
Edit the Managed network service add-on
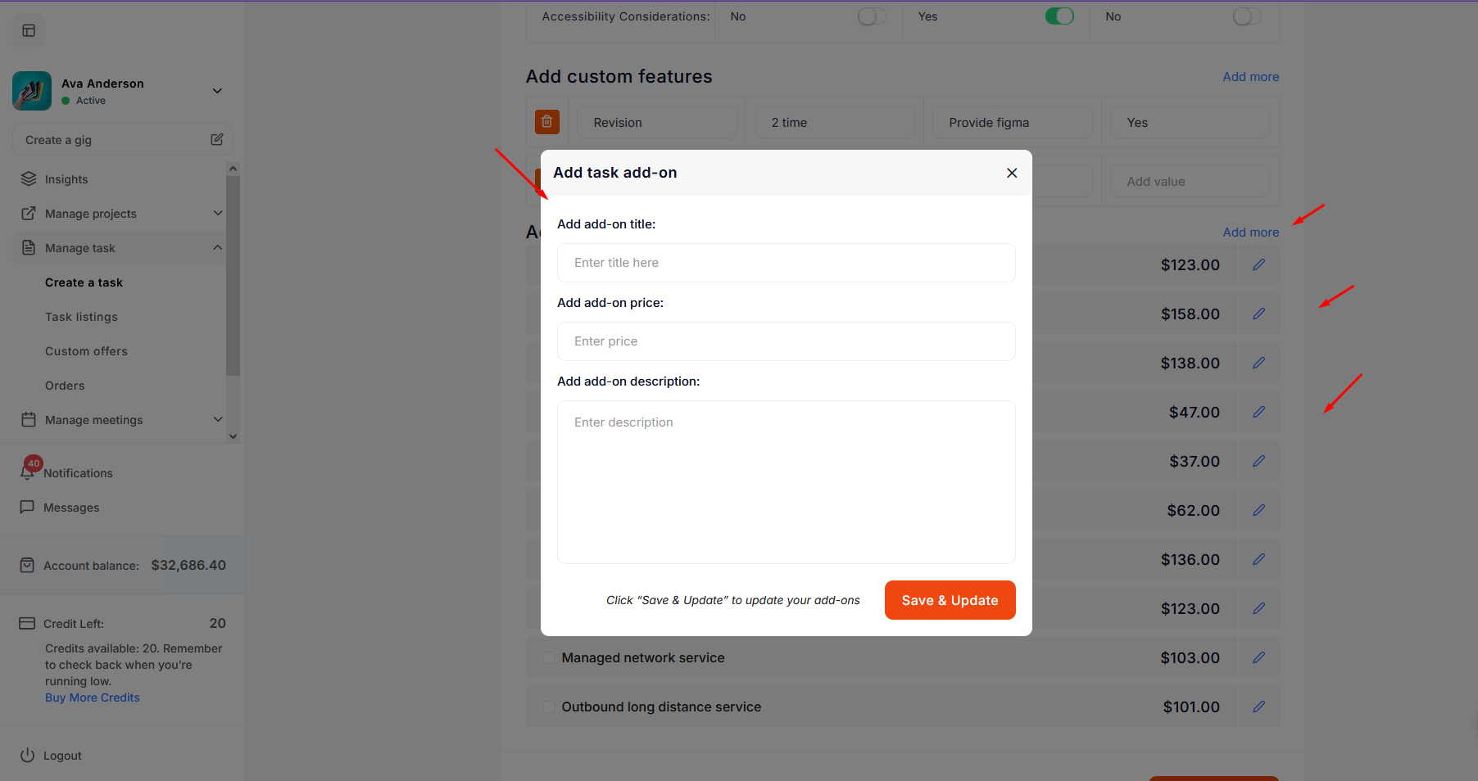pyautogui.click(x=1258, y=657)
